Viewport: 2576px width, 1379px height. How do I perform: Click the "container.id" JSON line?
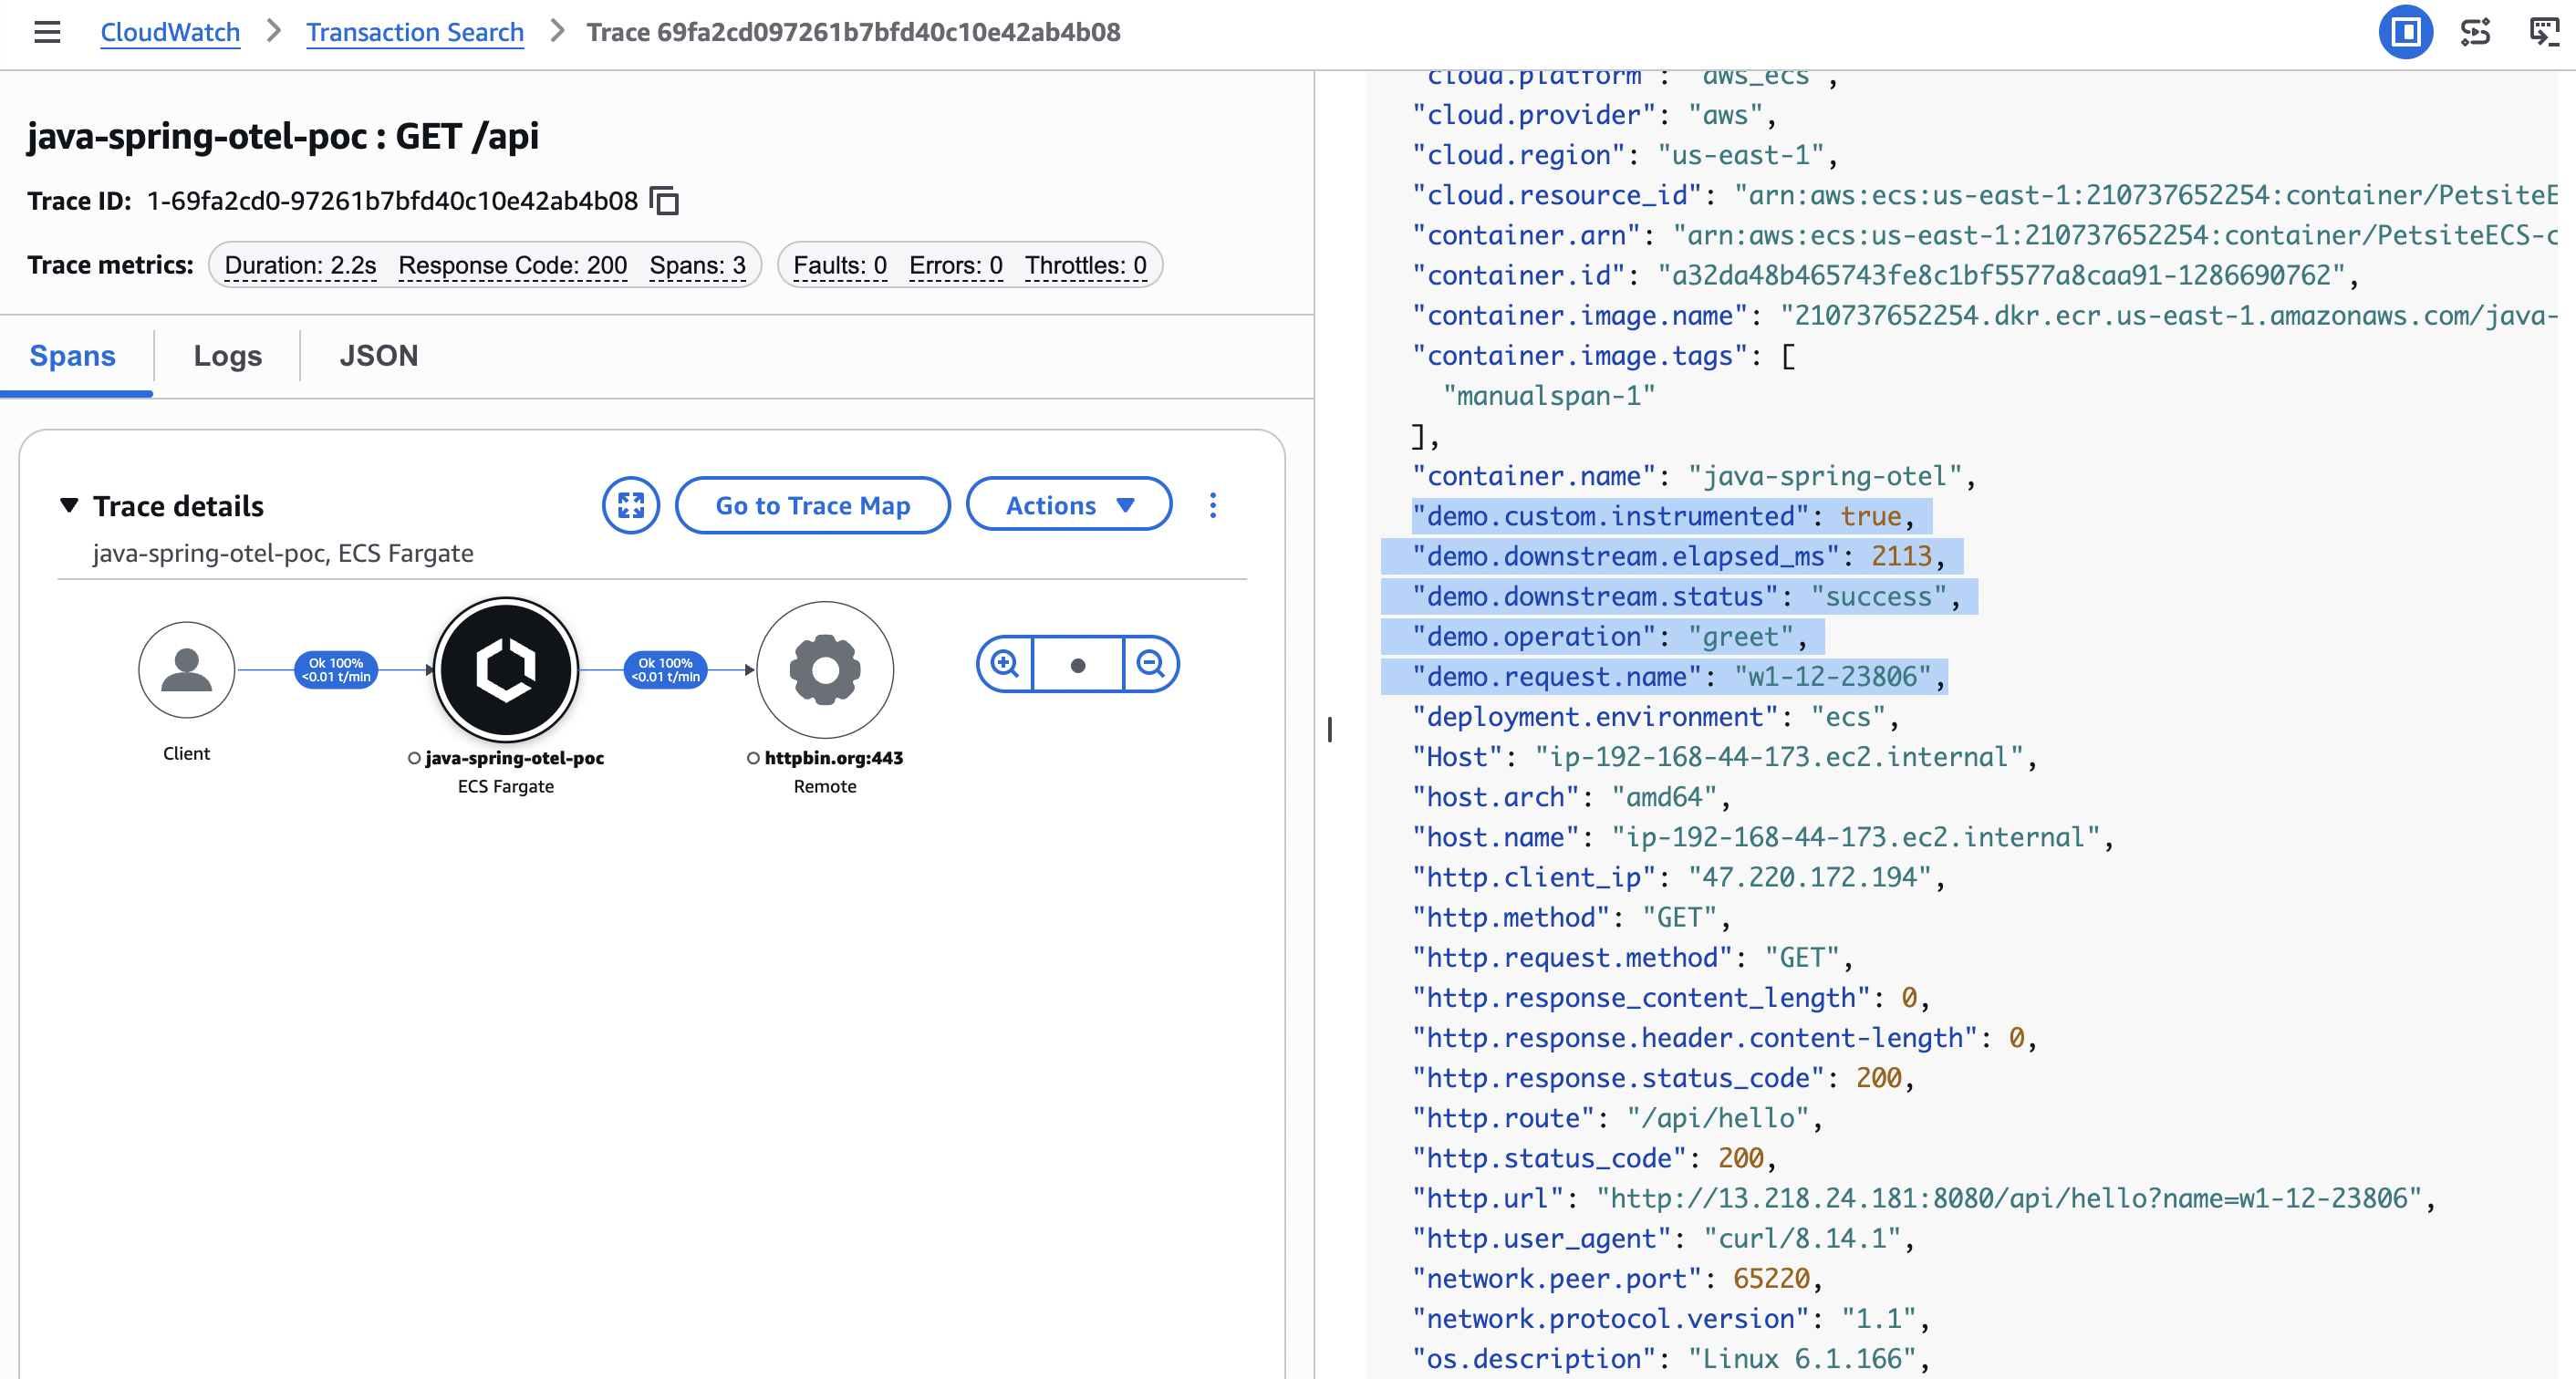pyautogui.click(x=1886, y=275)
